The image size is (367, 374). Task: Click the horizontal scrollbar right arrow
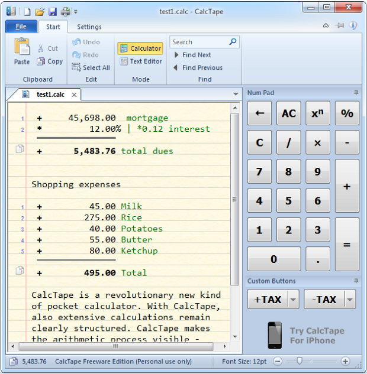[224, 346]
